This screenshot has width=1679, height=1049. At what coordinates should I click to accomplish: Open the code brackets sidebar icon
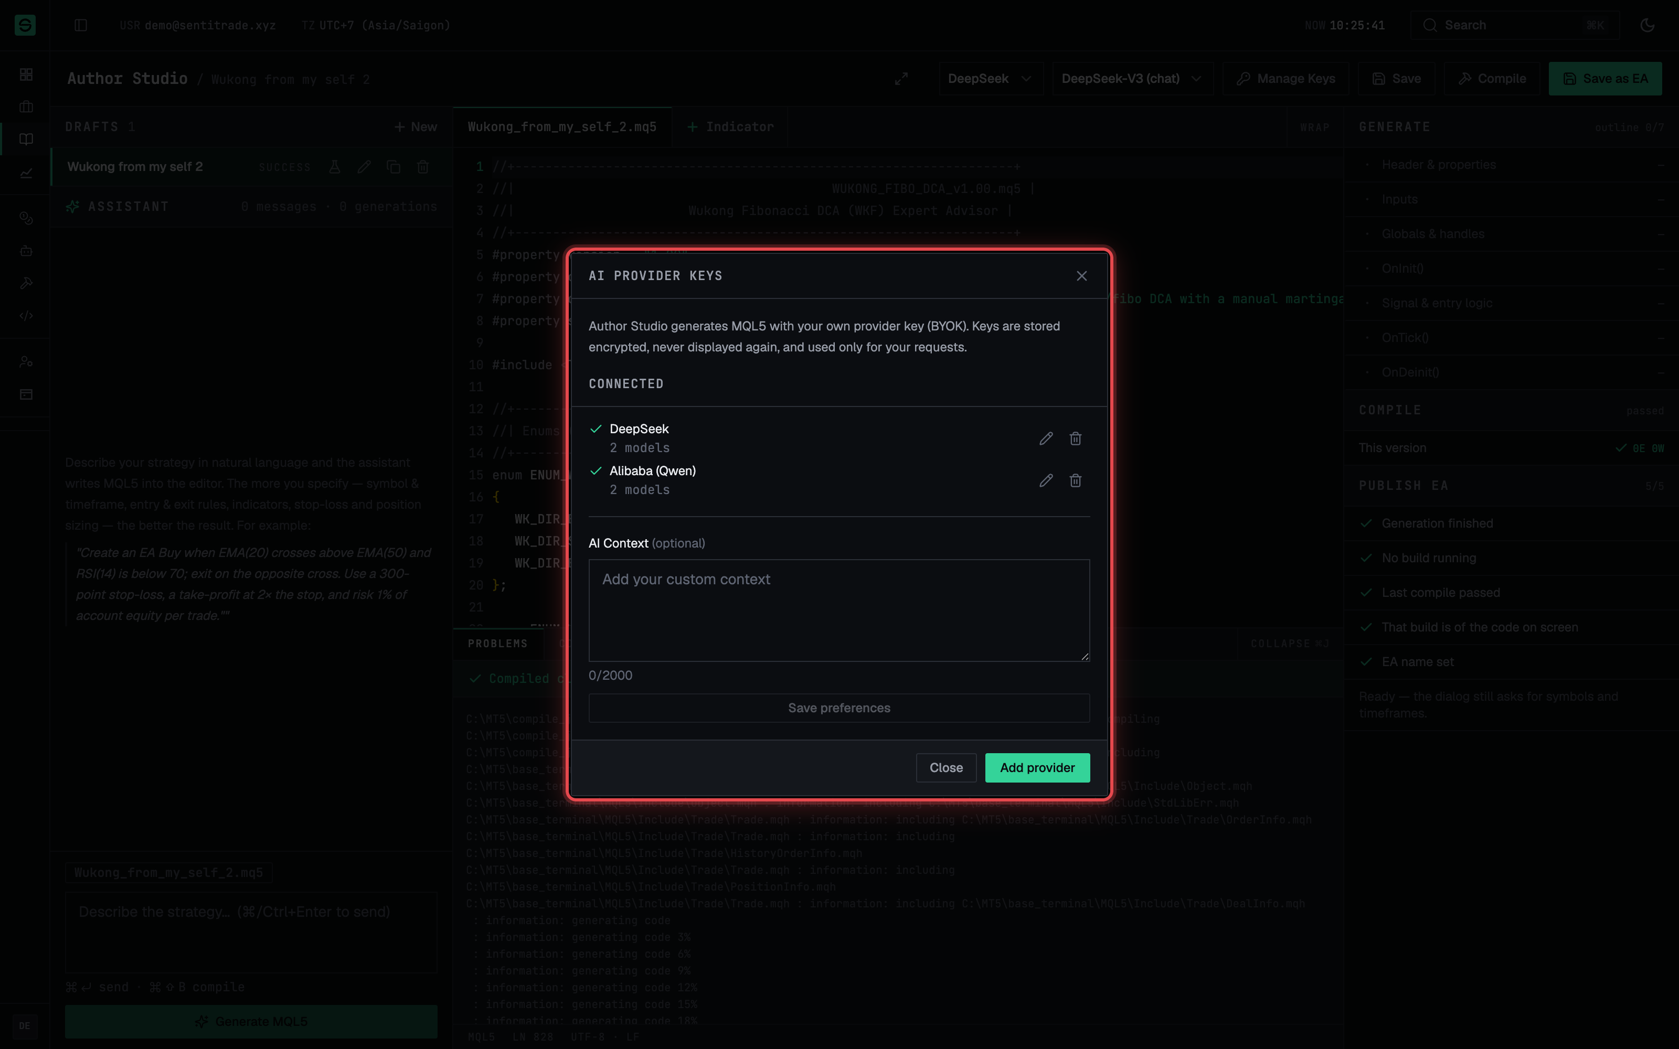(26, 316)
